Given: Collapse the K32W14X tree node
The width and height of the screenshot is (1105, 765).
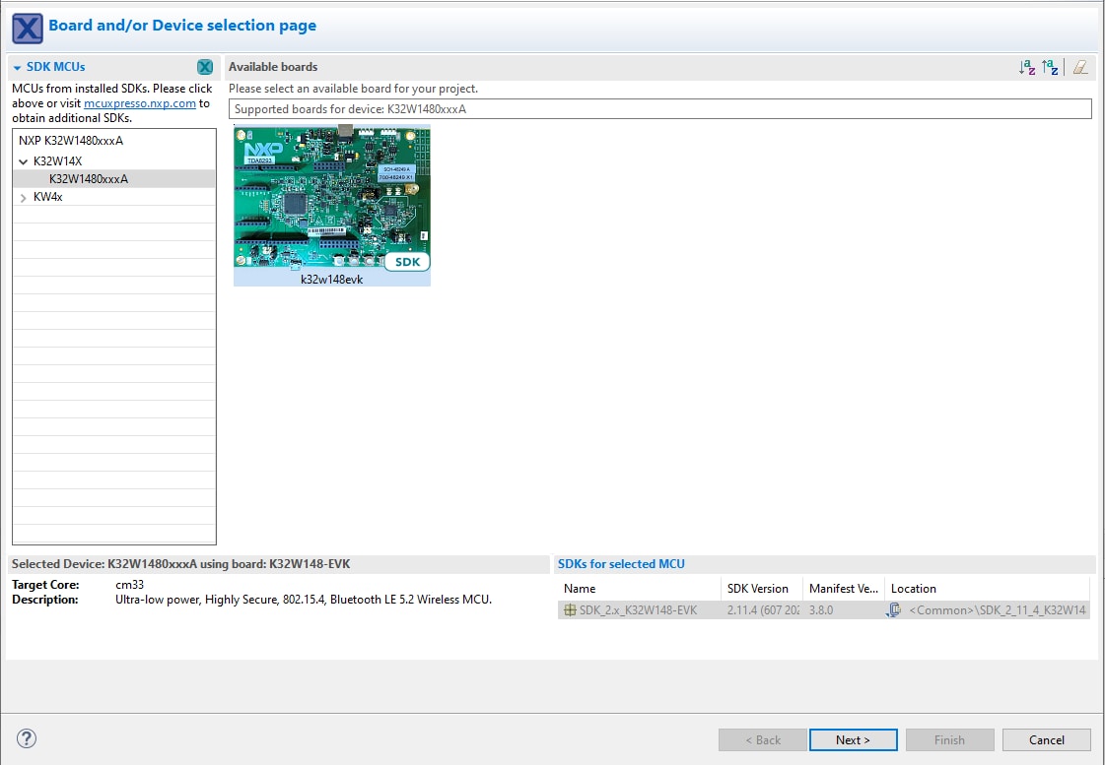Looking at the screenshot, I should (x=24, y=160).
